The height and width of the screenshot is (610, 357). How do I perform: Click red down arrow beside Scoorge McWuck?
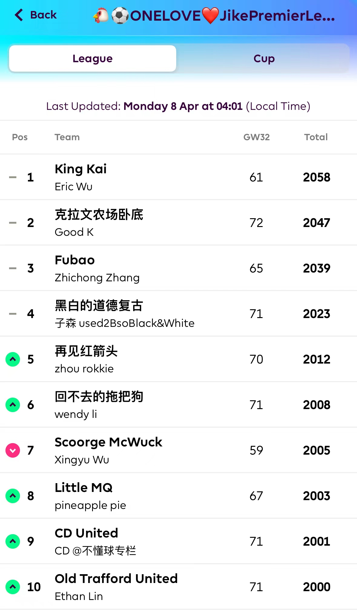click(13, 450)
